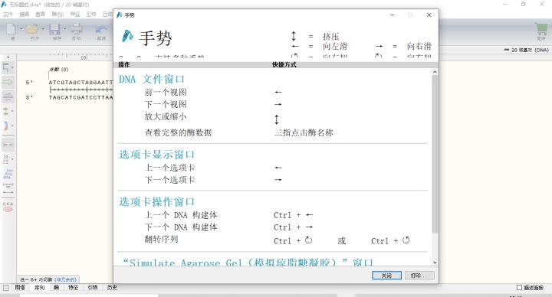Expand the enzymes icon dropdown arrow
The image size is (552, 297).
click(x=12, y=68)
